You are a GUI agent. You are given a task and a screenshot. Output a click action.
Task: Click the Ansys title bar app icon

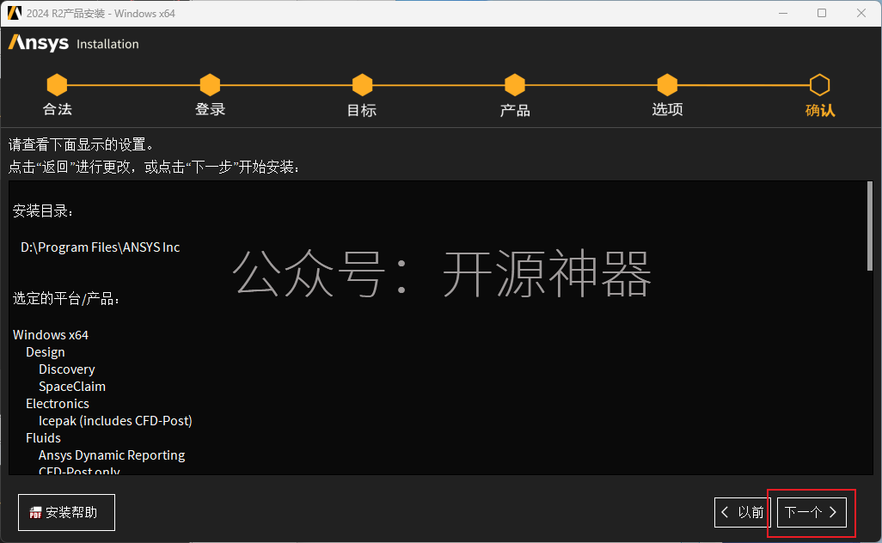point(14,13)
